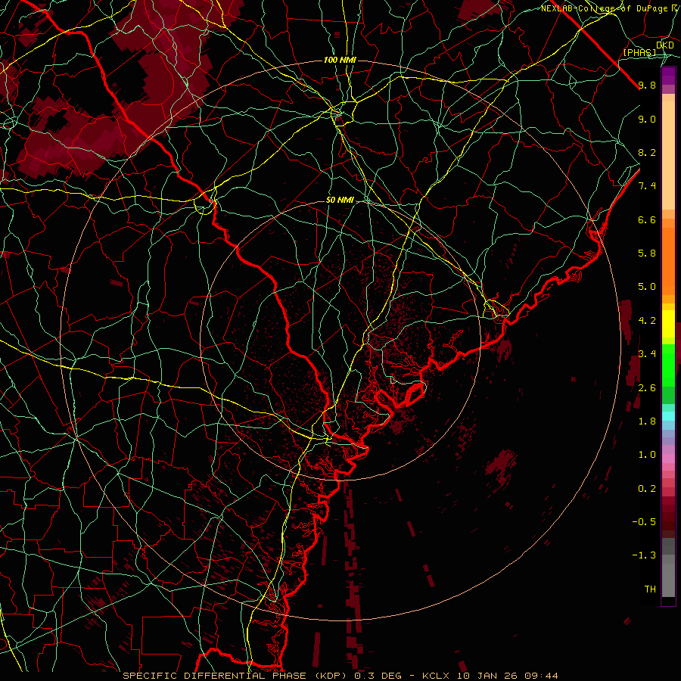Click the 3.4 color scale value

coord(647,354)
